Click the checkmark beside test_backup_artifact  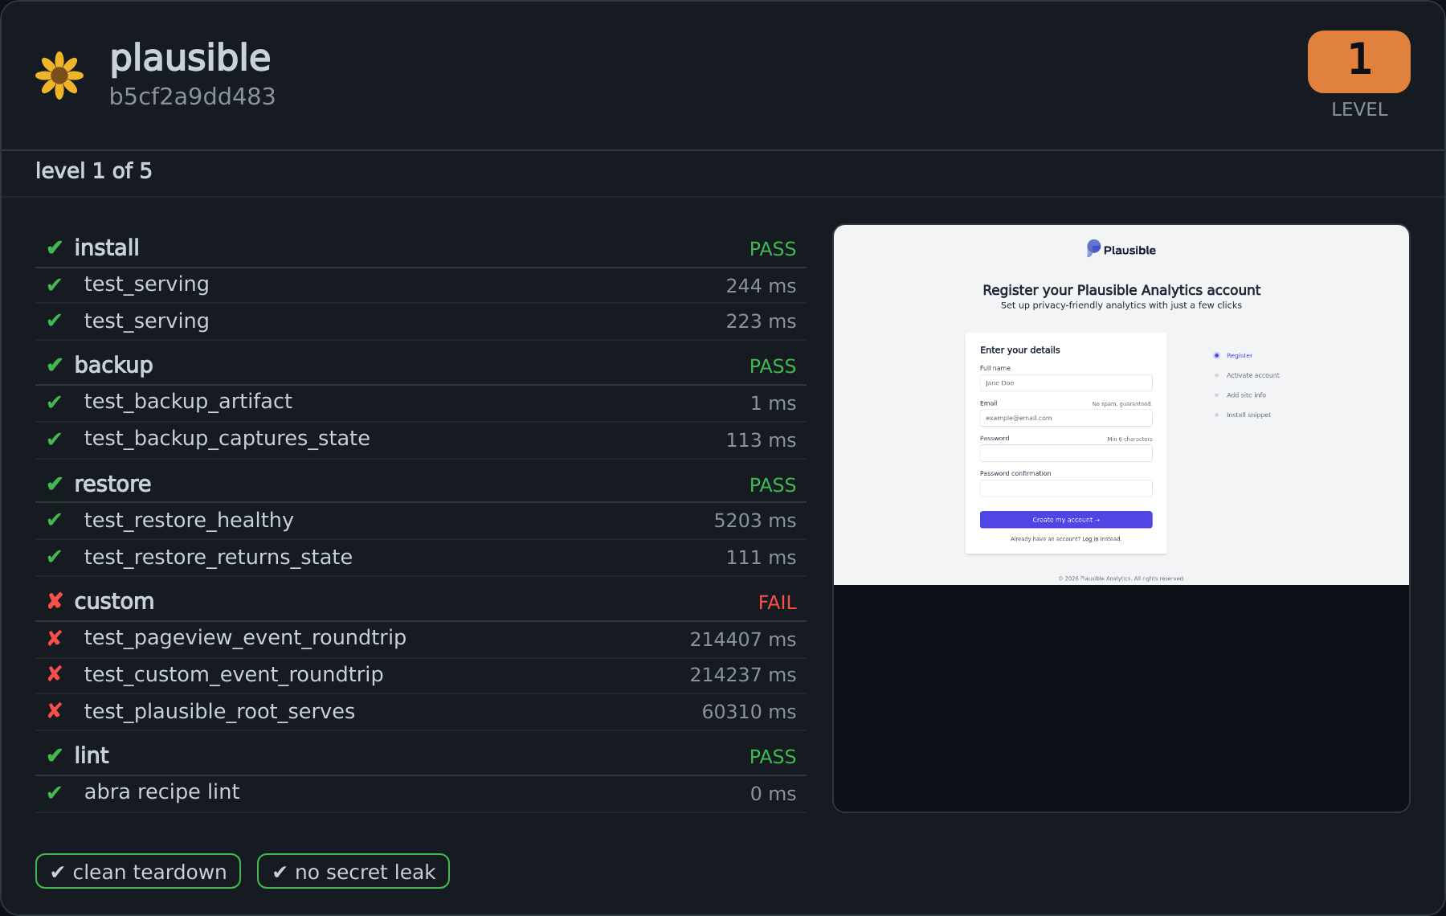point(55,402)
